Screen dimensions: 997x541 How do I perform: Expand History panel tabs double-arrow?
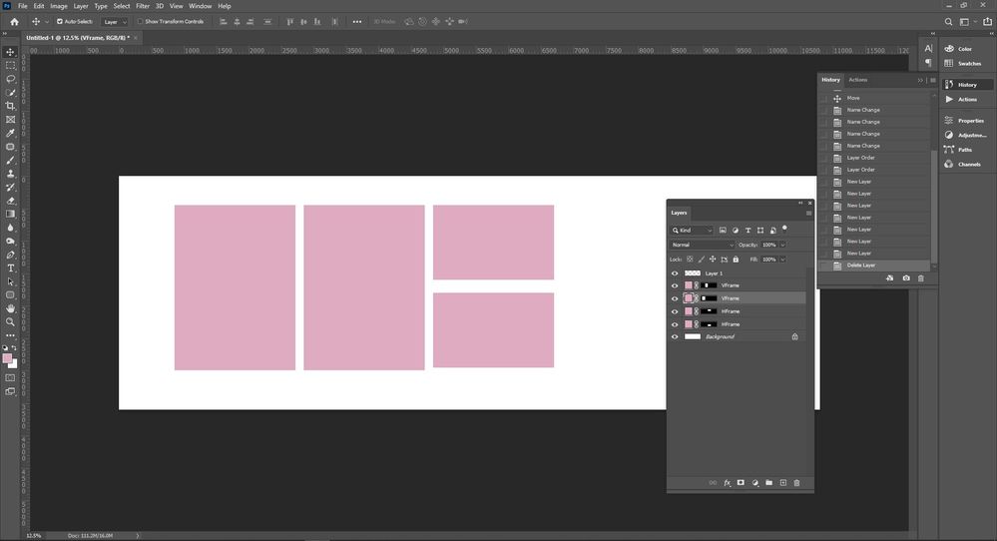coord(920,80)
